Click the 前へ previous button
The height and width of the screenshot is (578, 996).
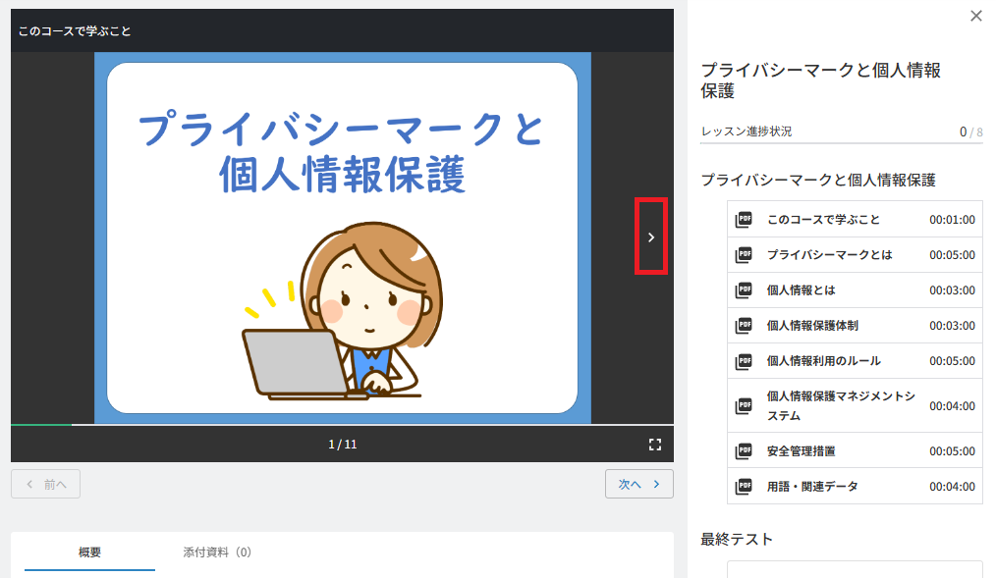point(46,484)
